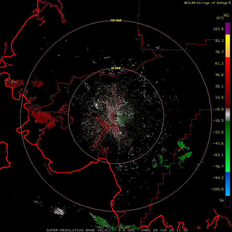Click the 76.7 velocity scale value

[219, 52]
